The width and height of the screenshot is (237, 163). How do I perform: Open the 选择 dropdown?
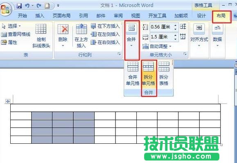[11, 26]
